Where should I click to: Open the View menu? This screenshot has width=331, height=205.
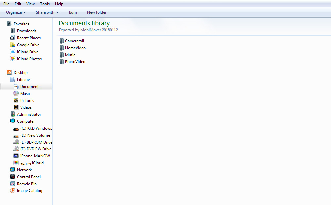[30, 4]
